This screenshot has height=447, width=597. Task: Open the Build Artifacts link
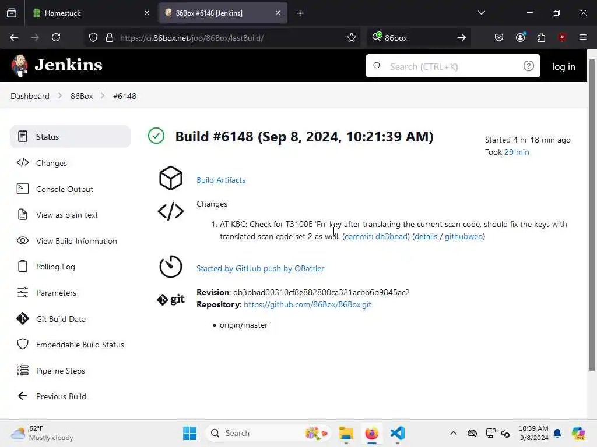(221, 180)
